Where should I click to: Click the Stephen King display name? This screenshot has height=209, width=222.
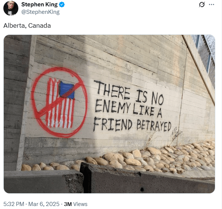click(39, 4)
